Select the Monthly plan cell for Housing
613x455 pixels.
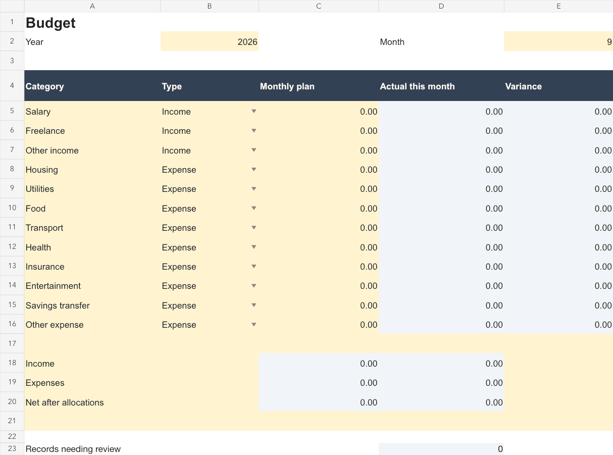(x=319, y=169)
